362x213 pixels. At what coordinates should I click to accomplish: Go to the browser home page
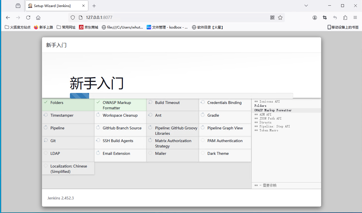point(38,18)
